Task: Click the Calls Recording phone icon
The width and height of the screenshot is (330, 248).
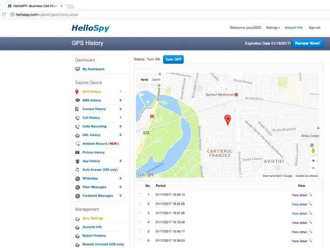Action: click(77, 126)
